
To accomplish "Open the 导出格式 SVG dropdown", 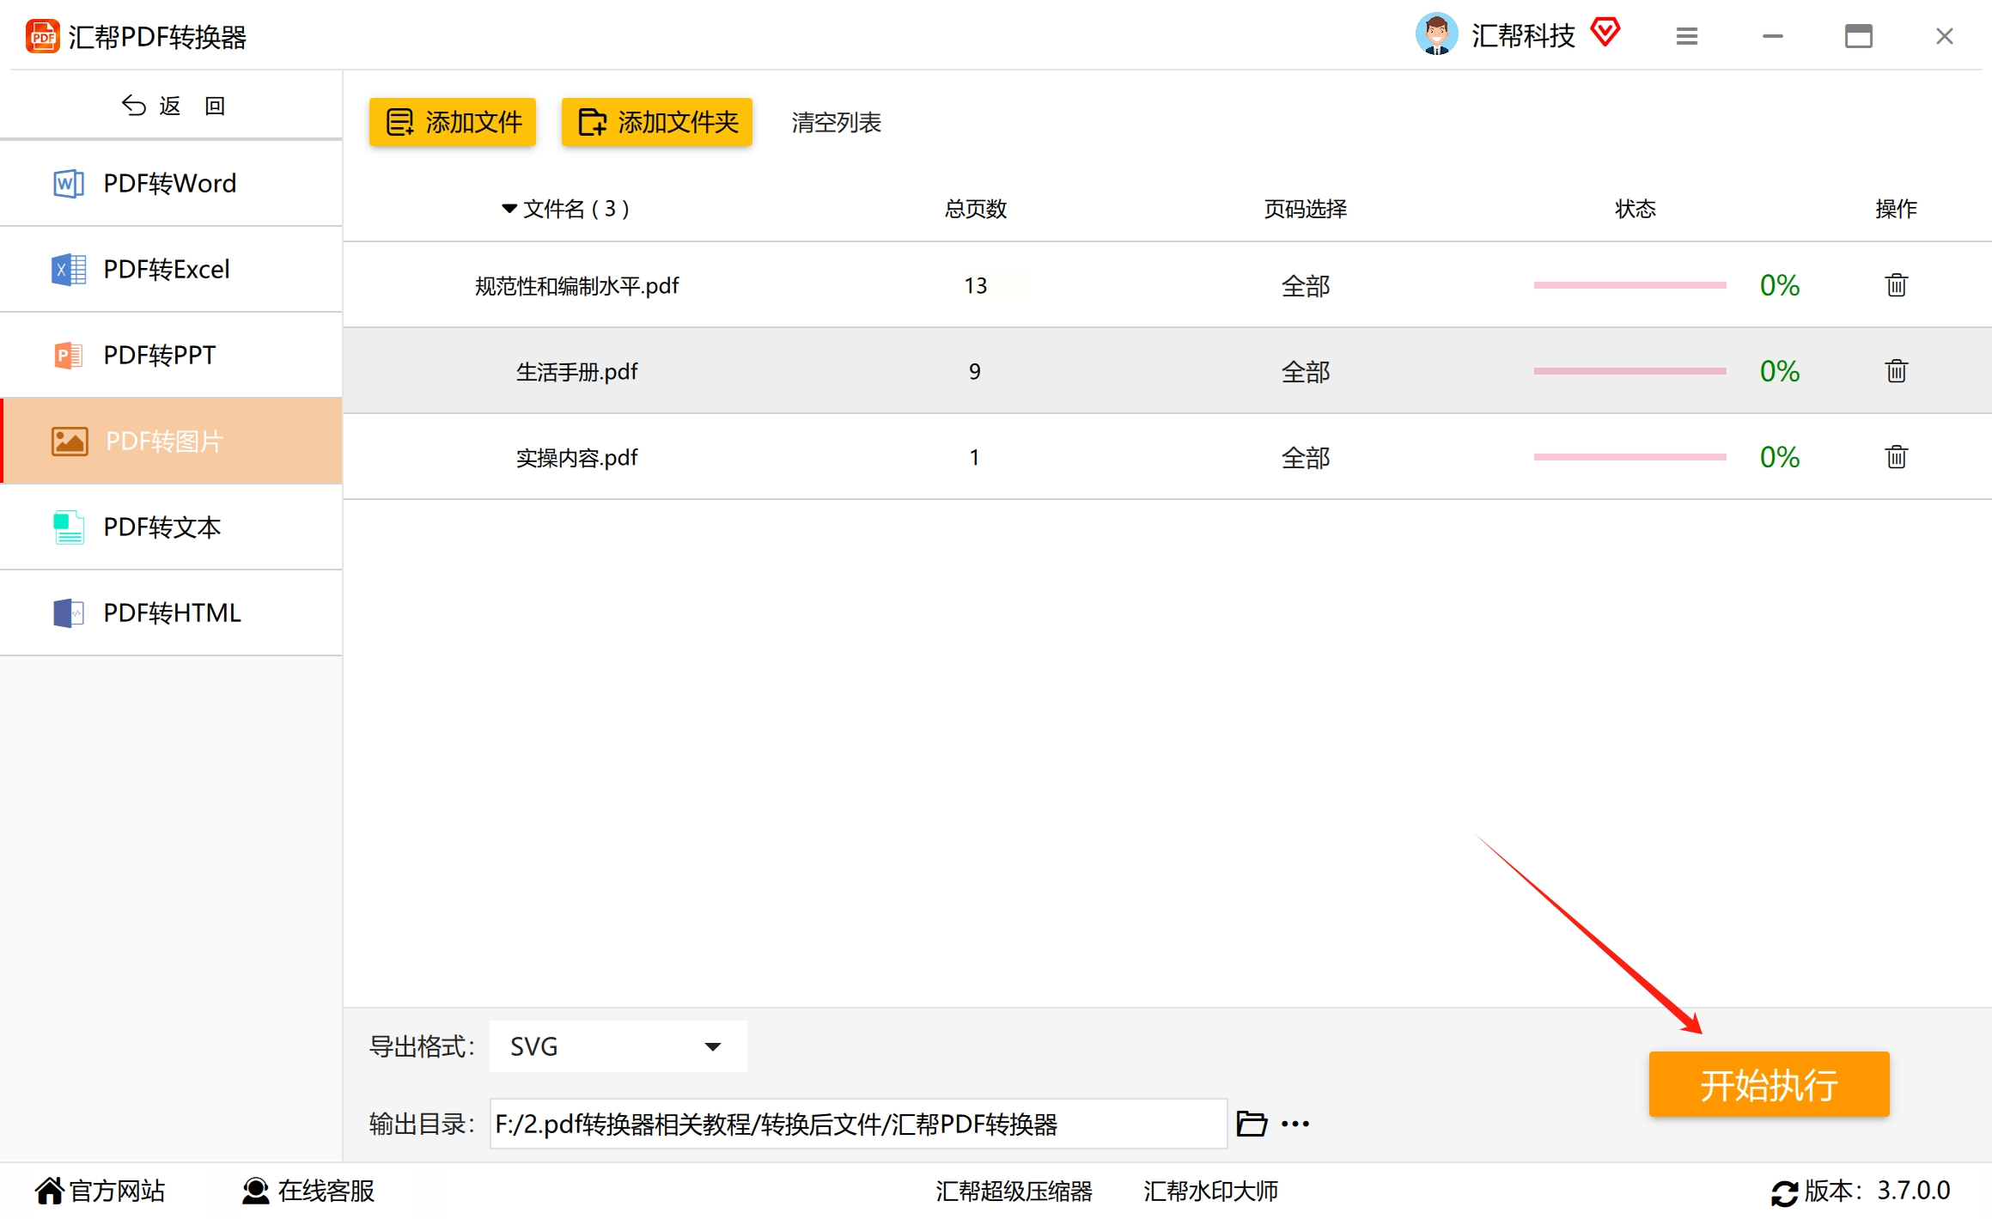I will [x=618, y=1046].
